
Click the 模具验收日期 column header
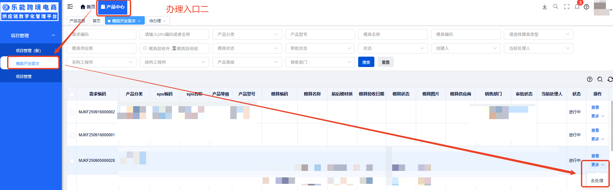371,94
